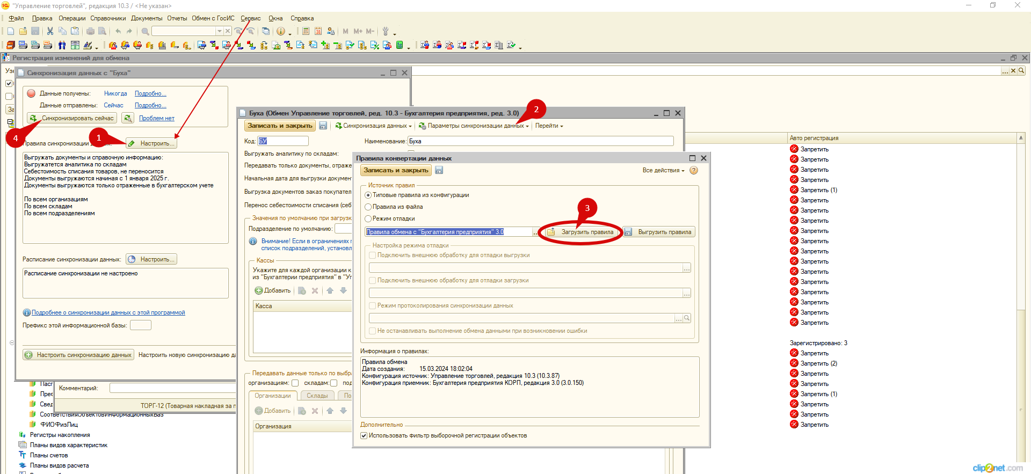
Task: Open 'Параметры синхронизации данных' dropdown menu
Action: [x=475, y=126]
